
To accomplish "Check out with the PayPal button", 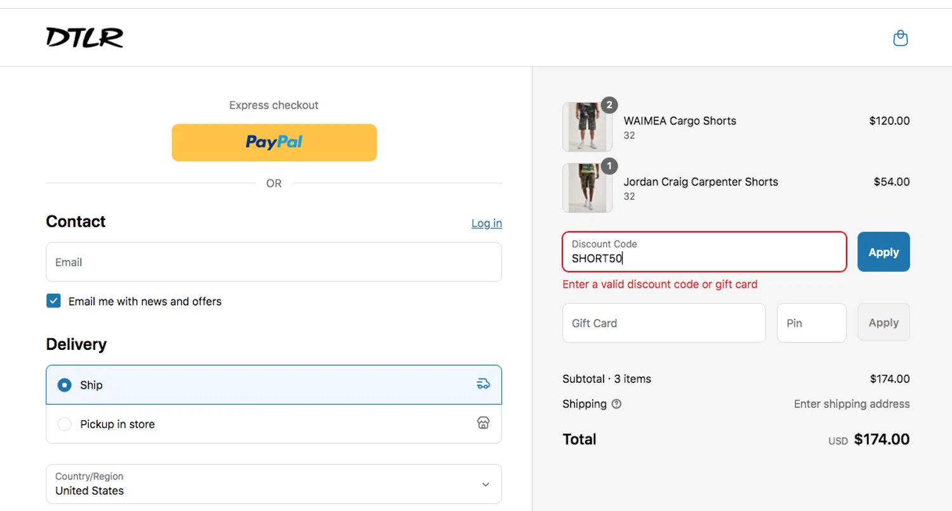I will 274,143.
